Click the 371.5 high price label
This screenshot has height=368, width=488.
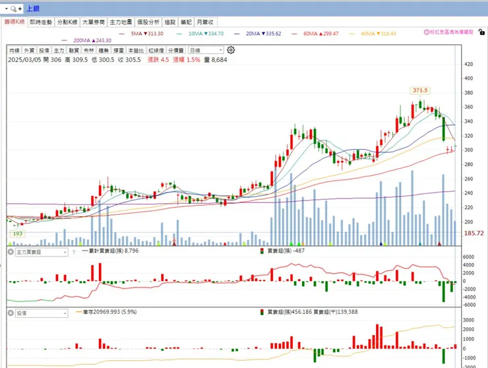pyautogui.click(x=420, y=90)
